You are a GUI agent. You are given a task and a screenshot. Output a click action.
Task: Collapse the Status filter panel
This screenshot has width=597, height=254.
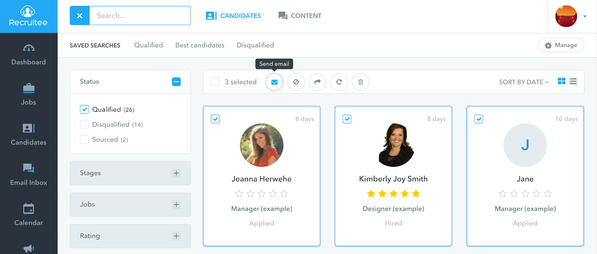[176, 82]
